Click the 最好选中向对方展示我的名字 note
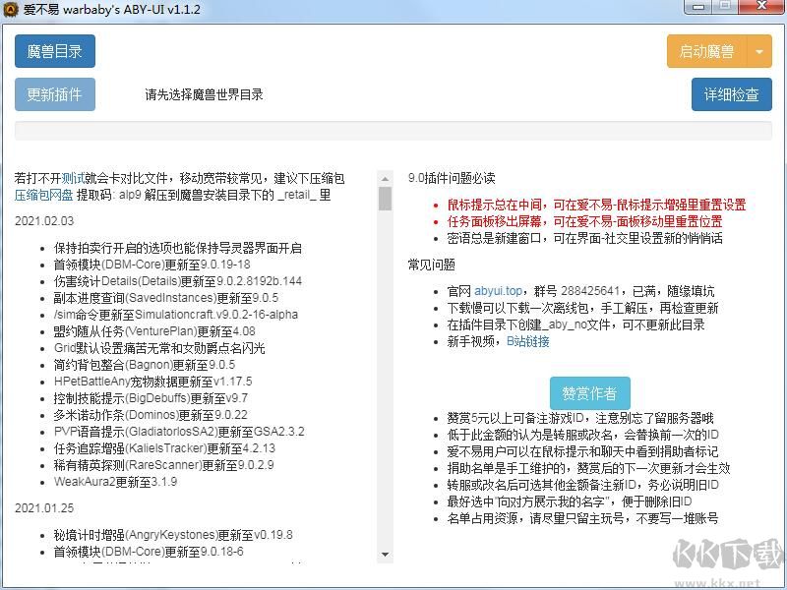This screenshot has width=787, height=590. coord(570,501)
